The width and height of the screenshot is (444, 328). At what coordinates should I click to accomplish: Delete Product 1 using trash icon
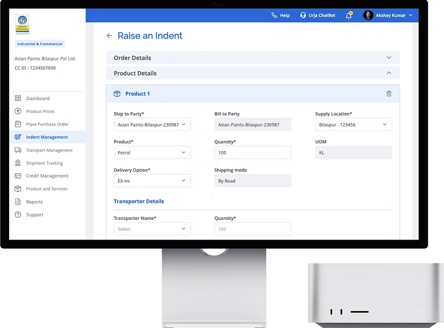tap(389, 94)
